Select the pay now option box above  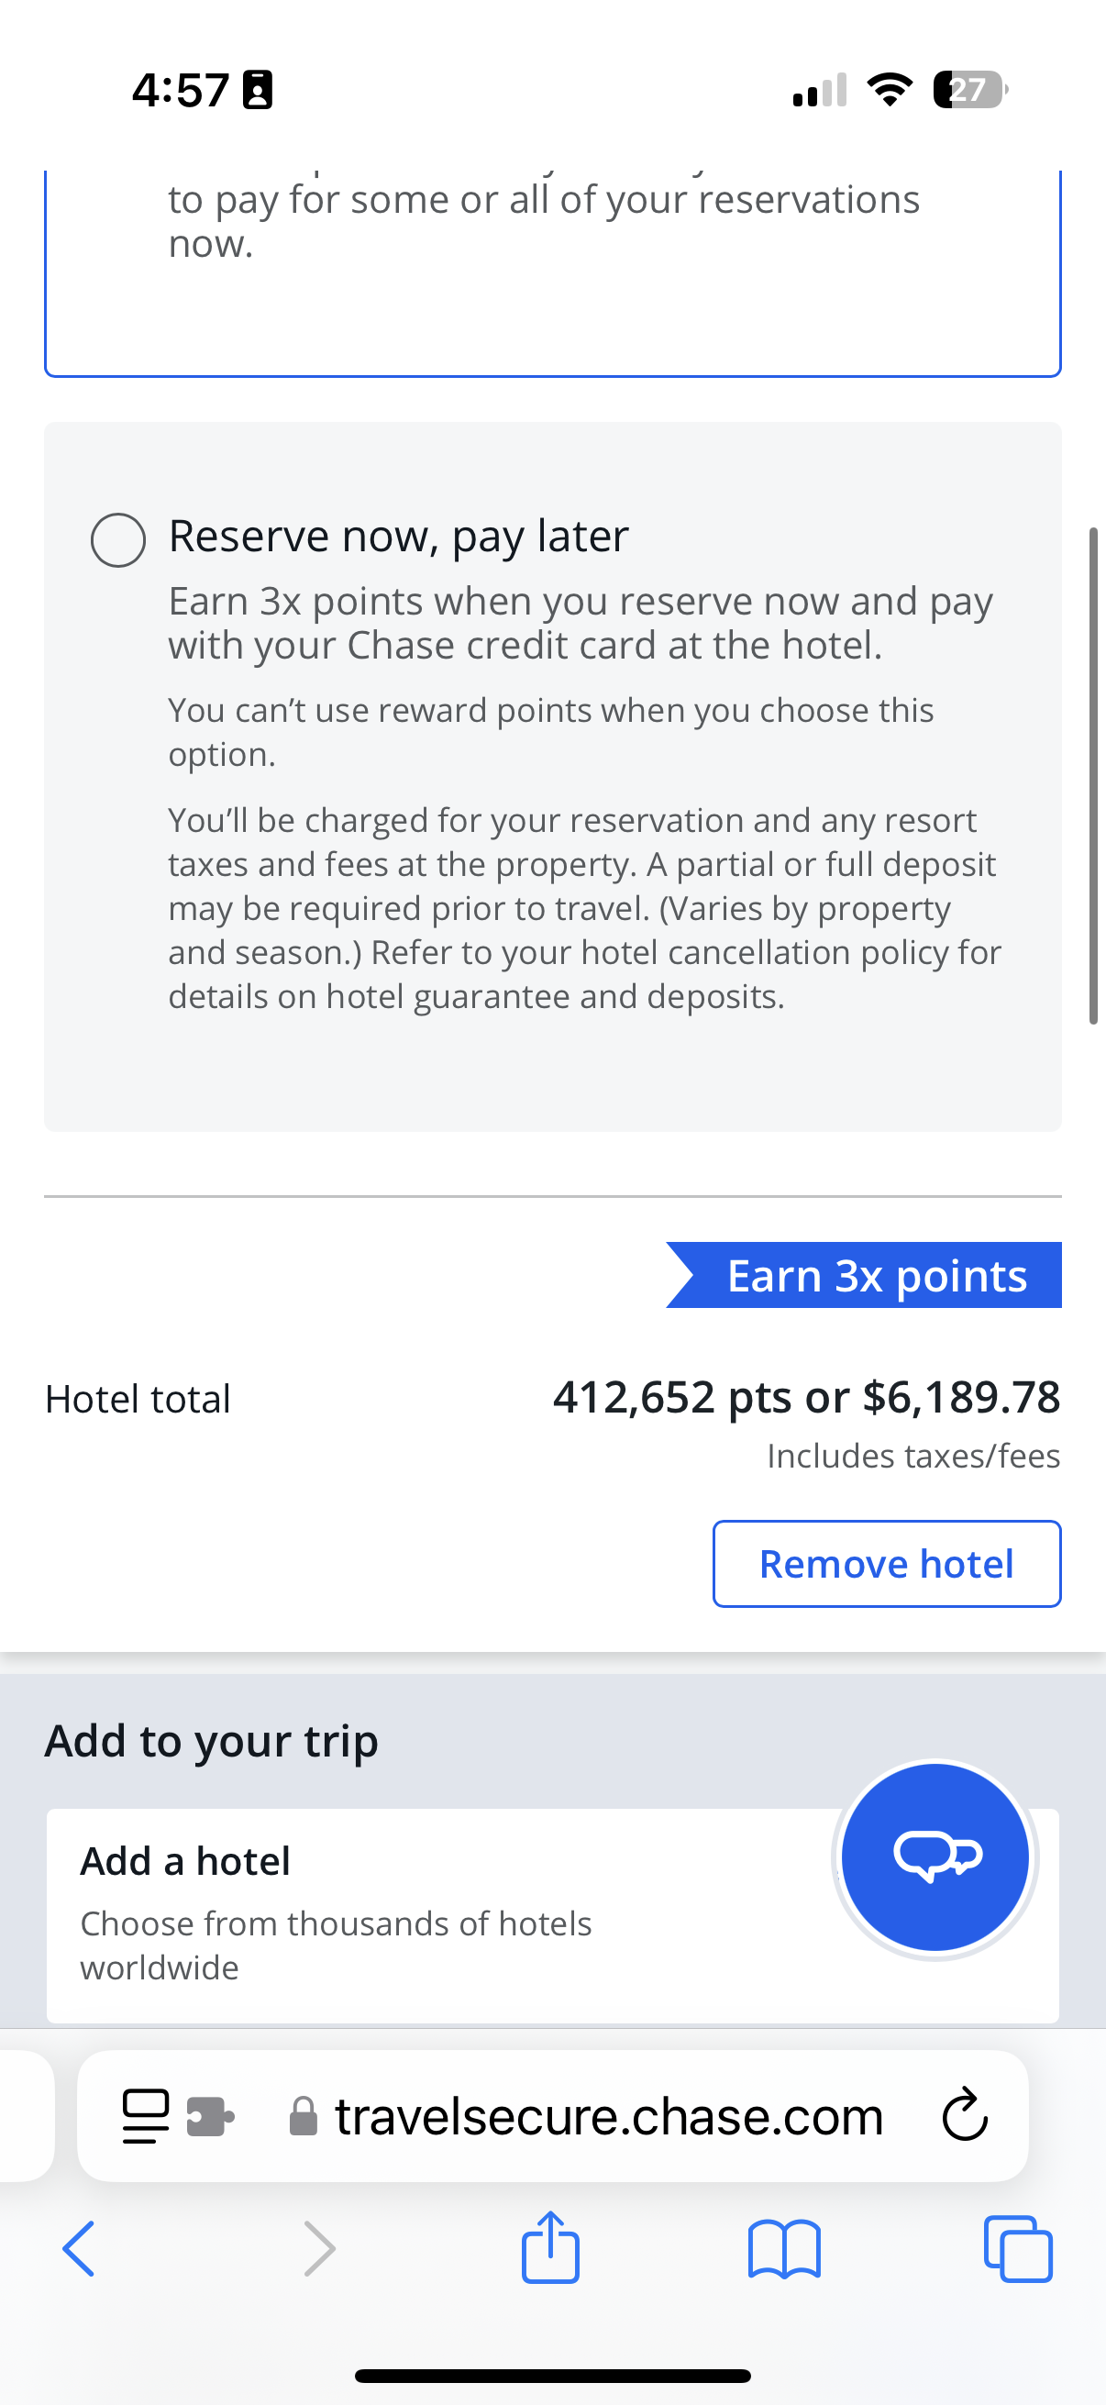tap(552, 272)
